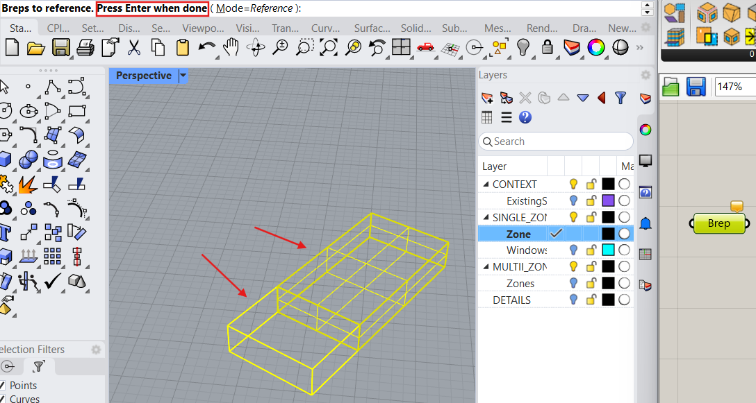Toggle visibility bulb of Zones layer
The image size is (756, 403).
point(573,283)
